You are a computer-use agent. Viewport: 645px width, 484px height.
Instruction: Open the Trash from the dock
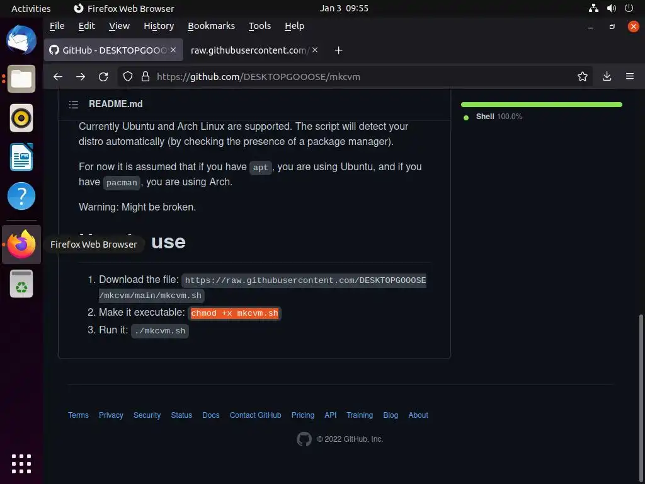coord(21,284)
